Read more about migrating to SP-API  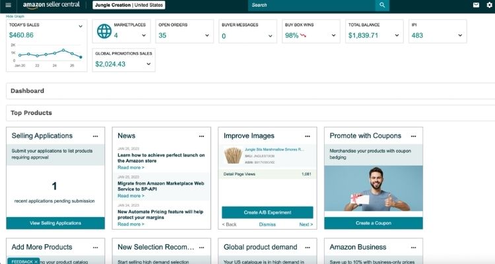tap(131, 196)
